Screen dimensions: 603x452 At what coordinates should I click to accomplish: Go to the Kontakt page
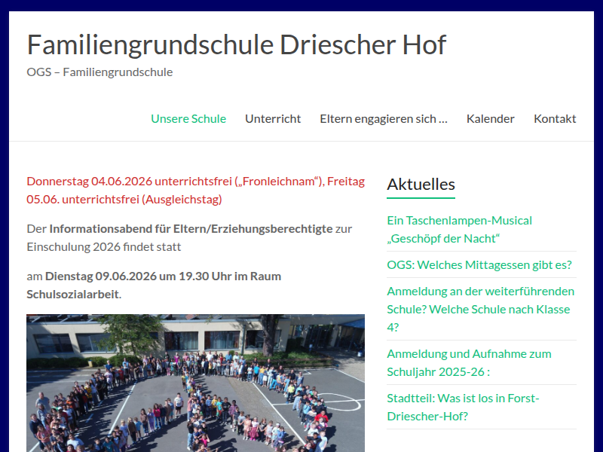tap(555, 119)
